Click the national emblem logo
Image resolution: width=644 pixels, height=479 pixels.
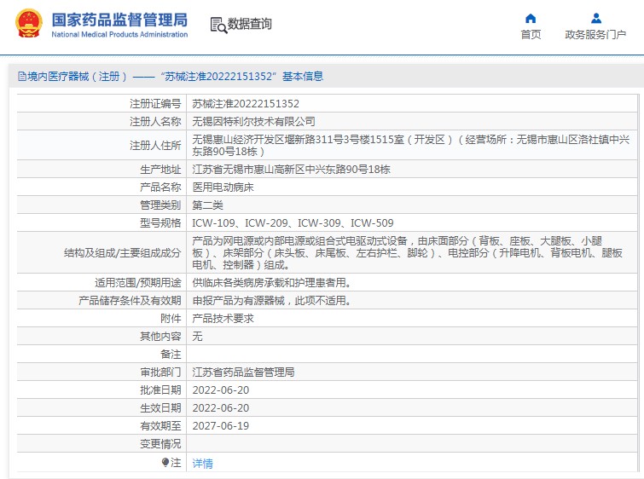[x=29, y=23]
